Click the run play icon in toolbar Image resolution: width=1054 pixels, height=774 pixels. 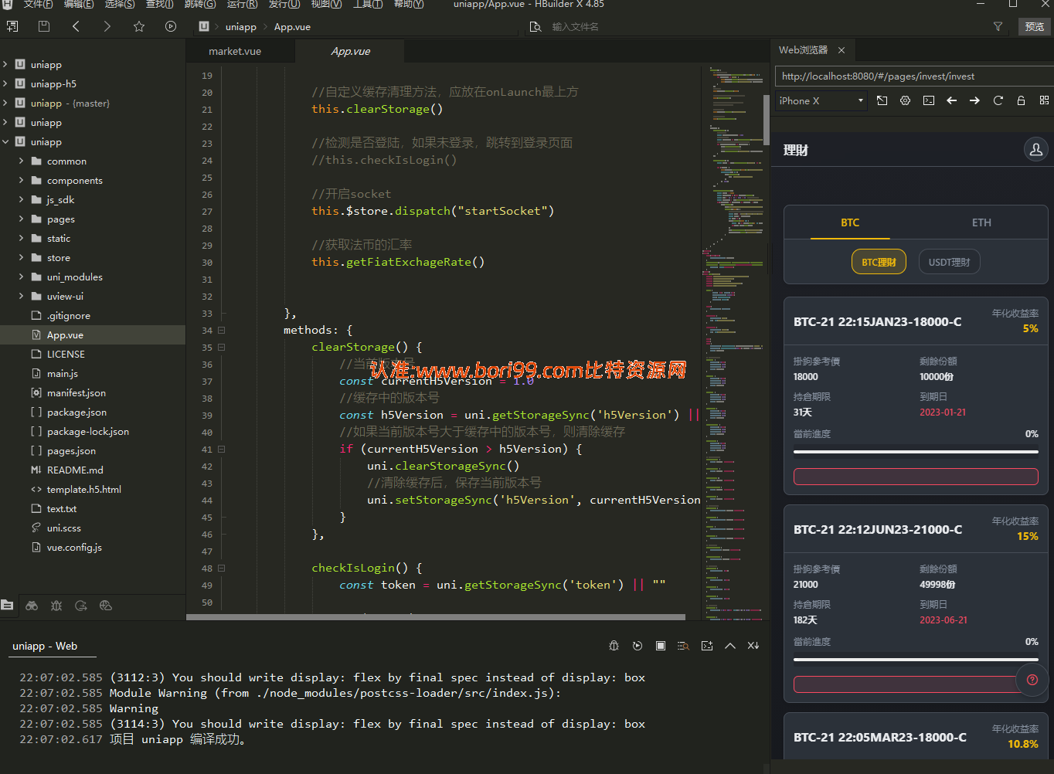pos(171,26)
